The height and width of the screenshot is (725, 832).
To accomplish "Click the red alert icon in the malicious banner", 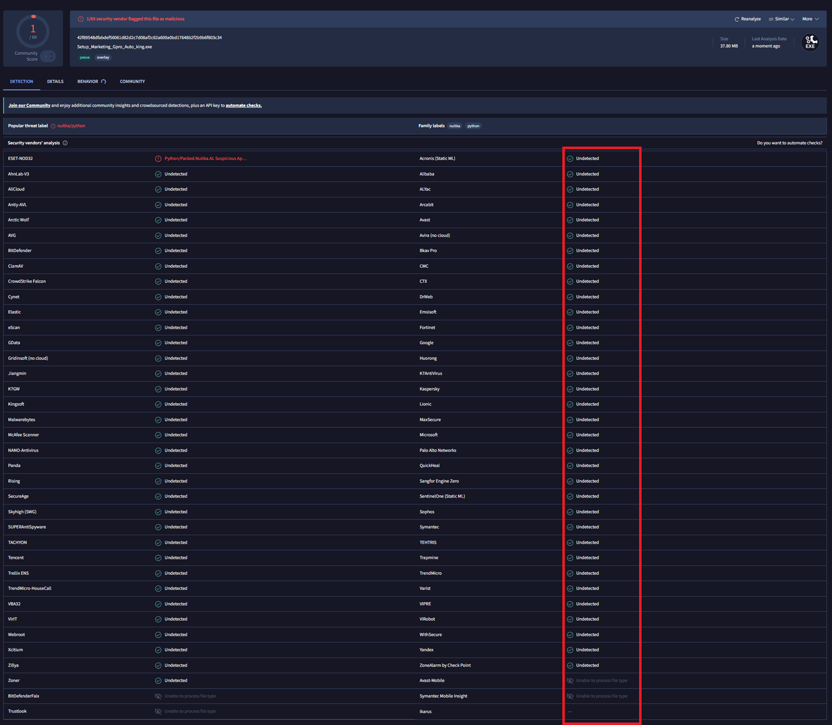I will coord(81,19).
